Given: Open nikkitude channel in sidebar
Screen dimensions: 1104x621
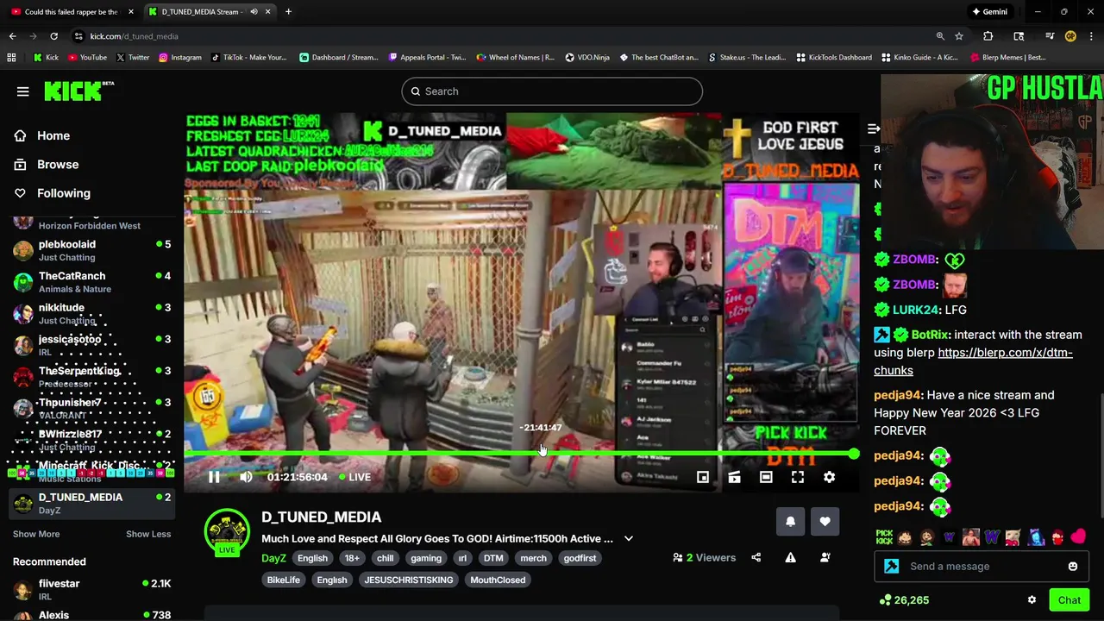Looking at the screenshot, I should point(91,314).
